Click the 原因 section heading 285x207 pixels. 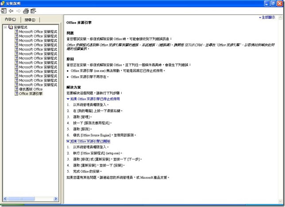tap(70, 59)
